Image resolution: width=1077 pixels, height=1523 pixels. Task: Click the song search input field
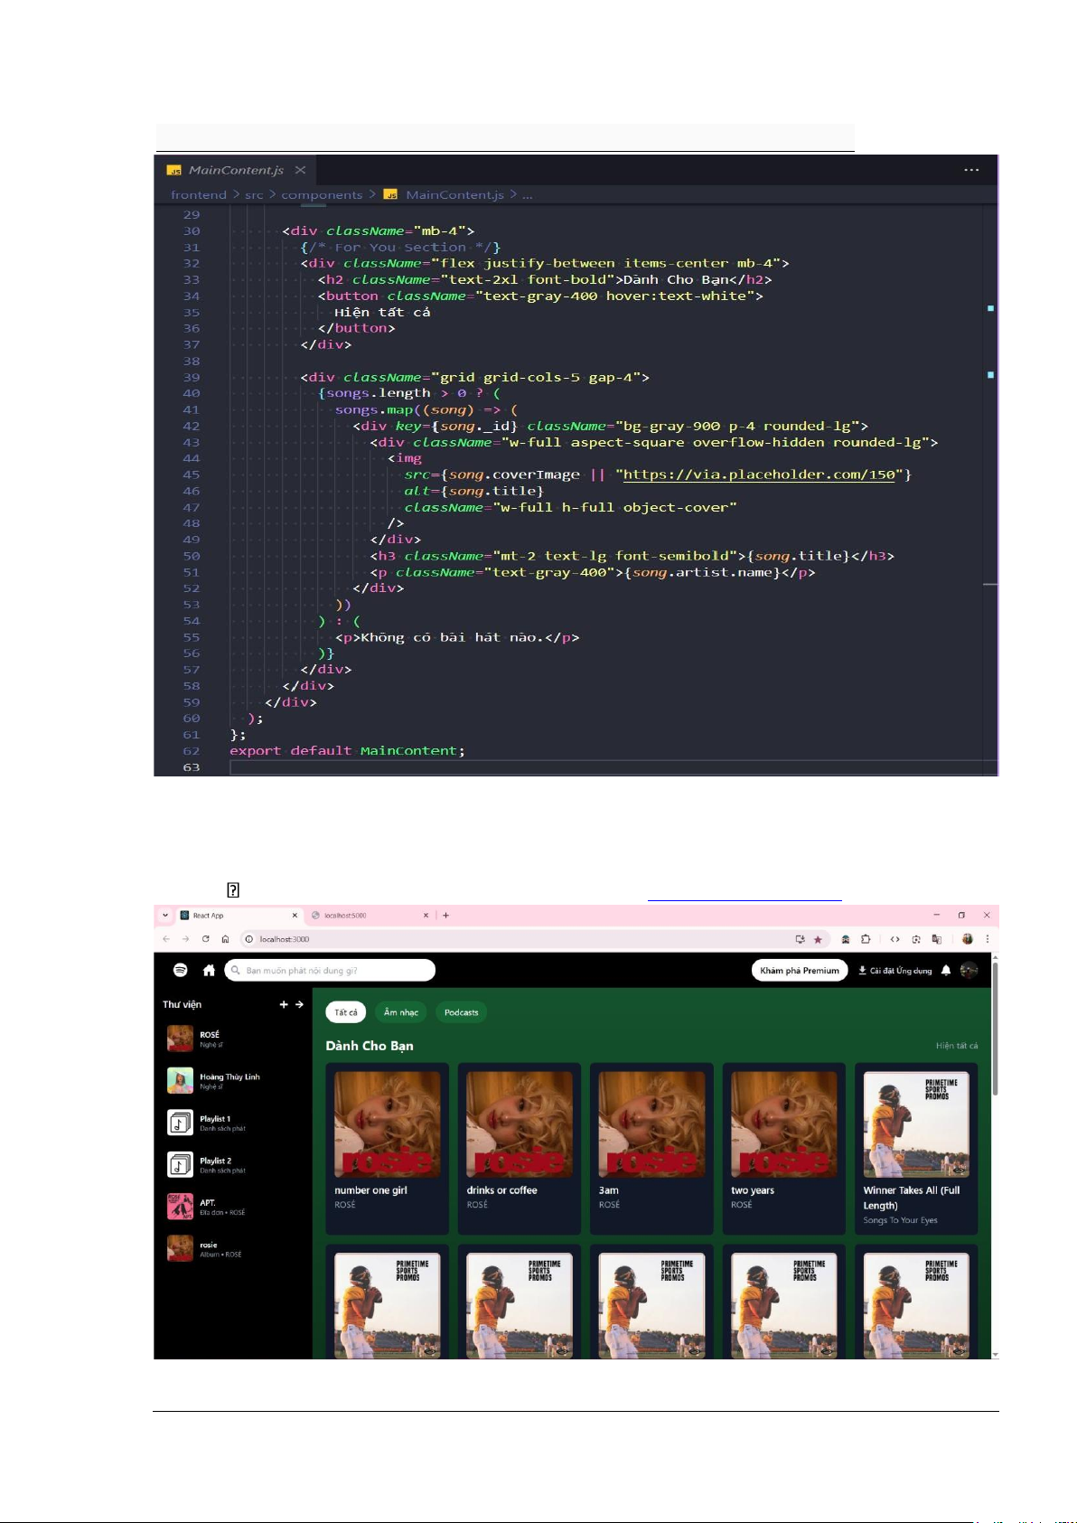coord(334,971)
